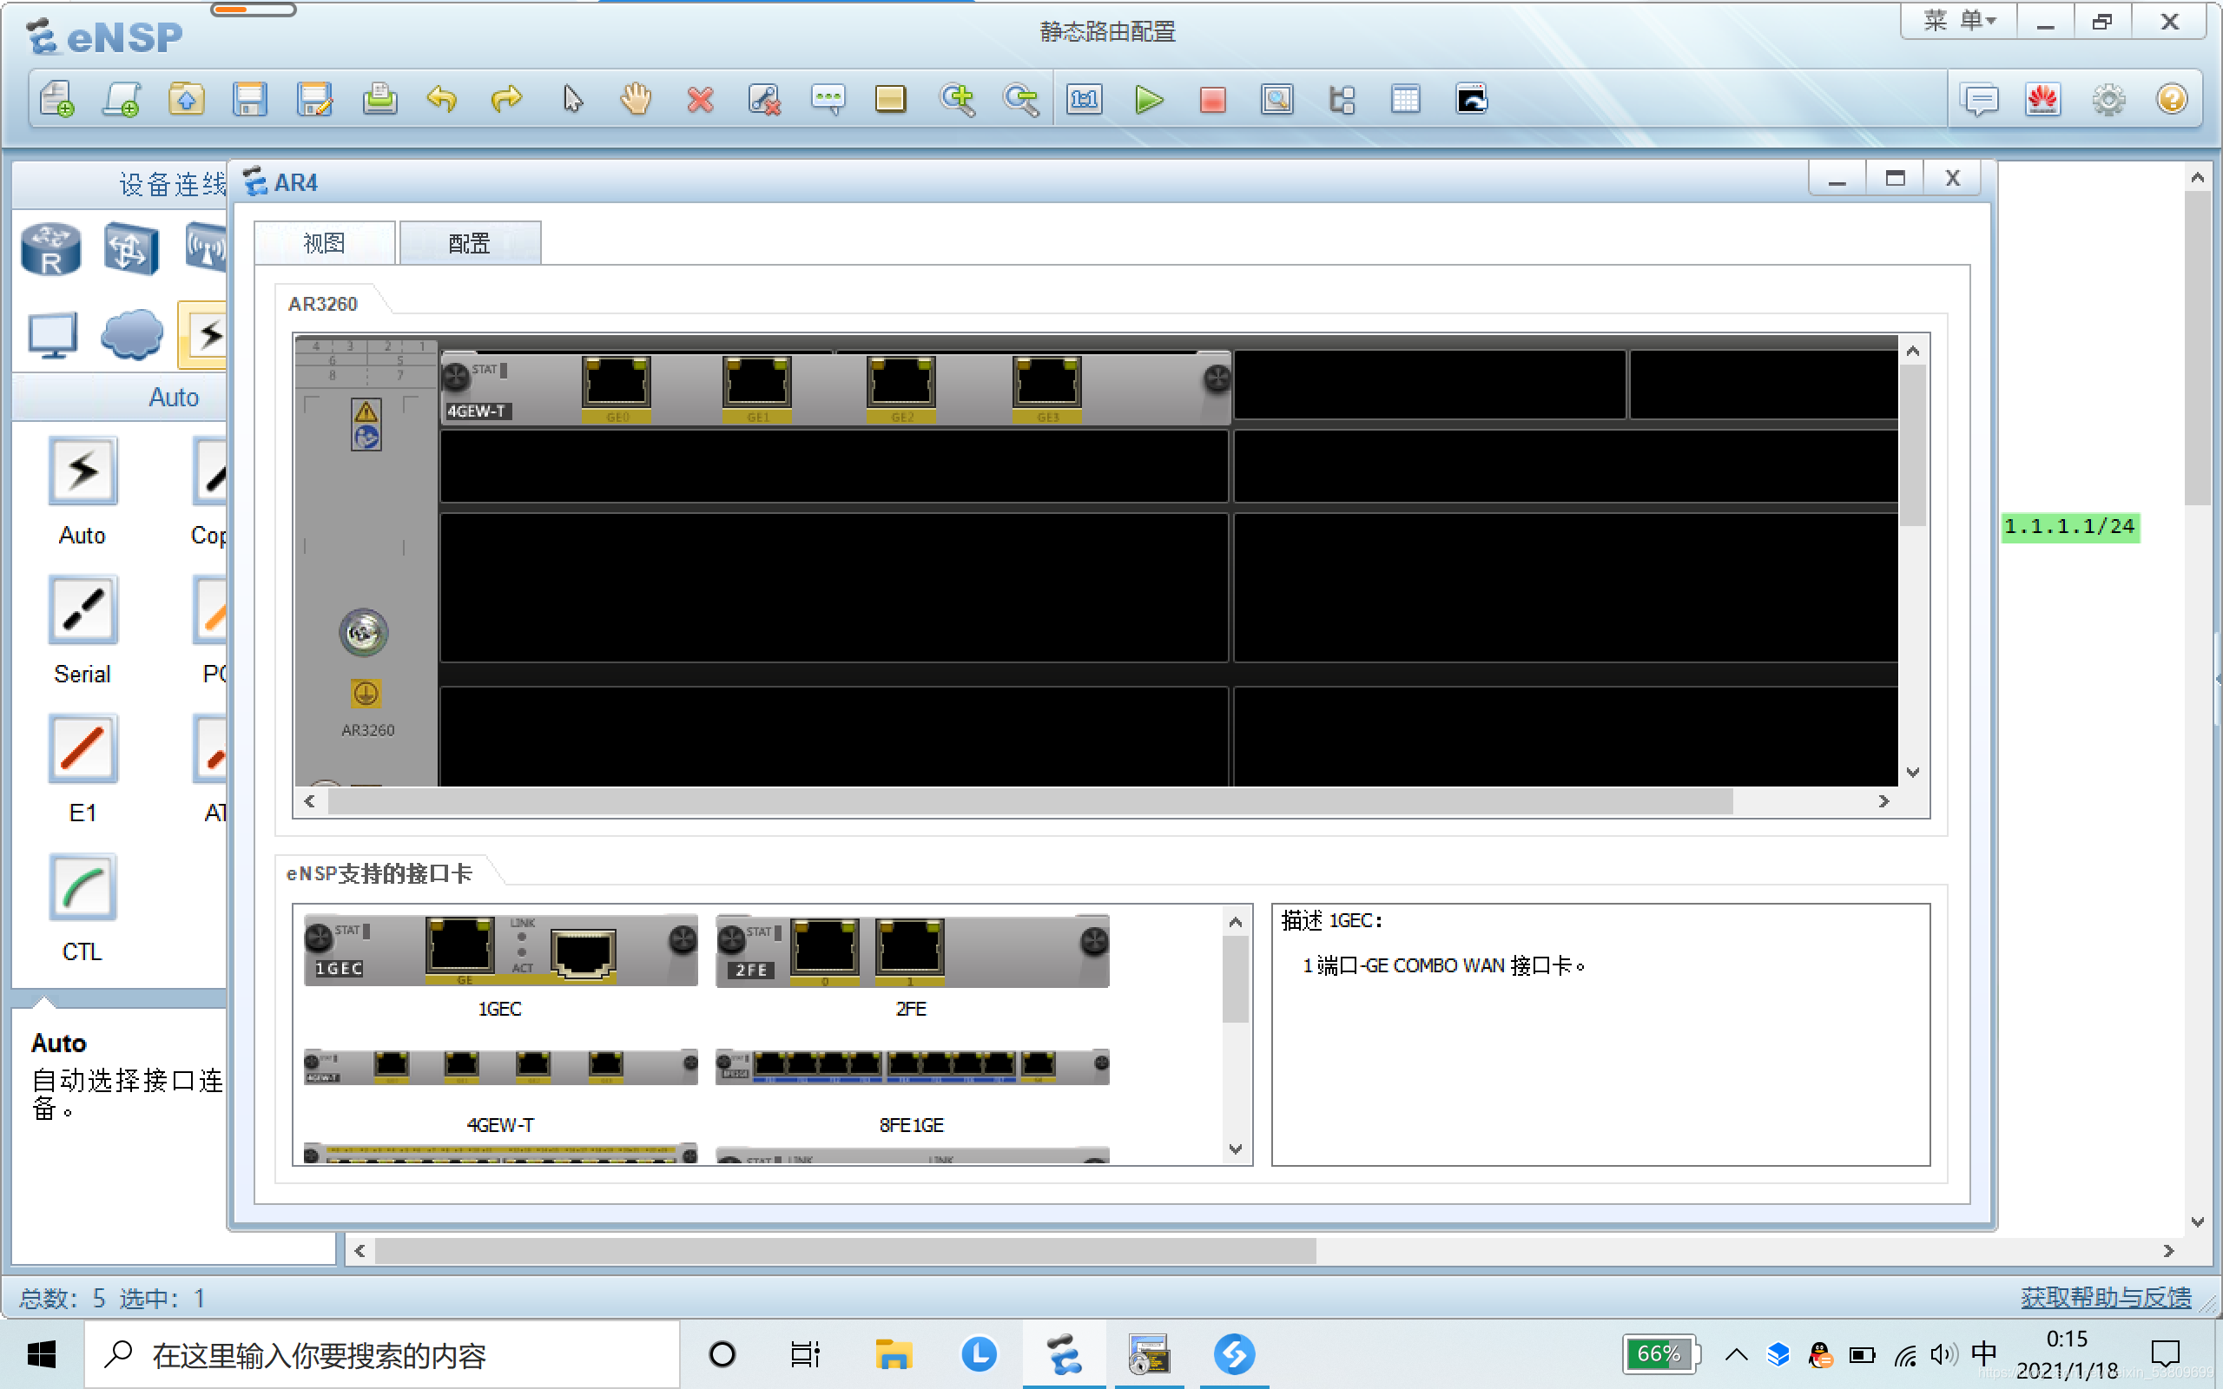Open the sample topology icon
Screen dimensions: 2223x1389
122,99
